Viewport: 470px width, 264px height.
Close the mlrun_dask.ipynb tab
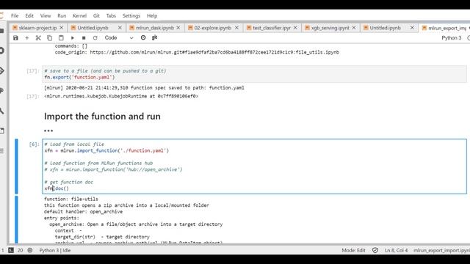click(178, 28)
